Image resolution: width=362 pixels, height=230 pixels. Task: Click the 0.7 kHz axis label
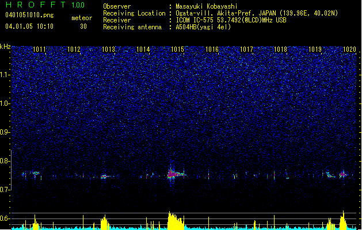(x=5, y=190)
